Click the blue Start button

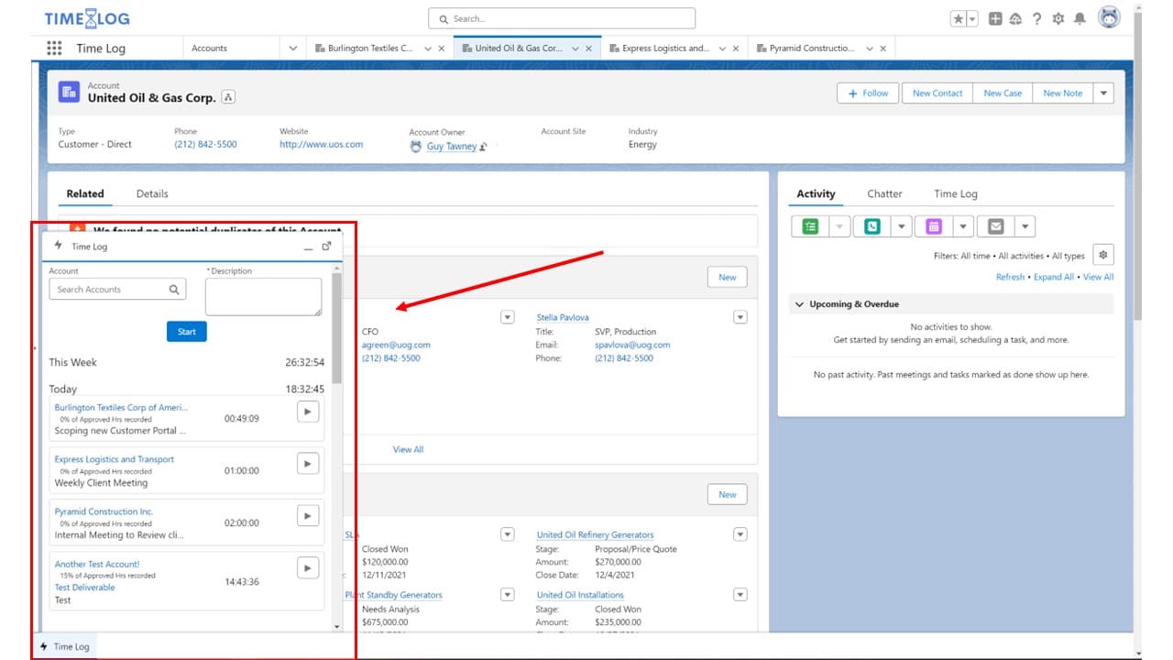(187, 332)
